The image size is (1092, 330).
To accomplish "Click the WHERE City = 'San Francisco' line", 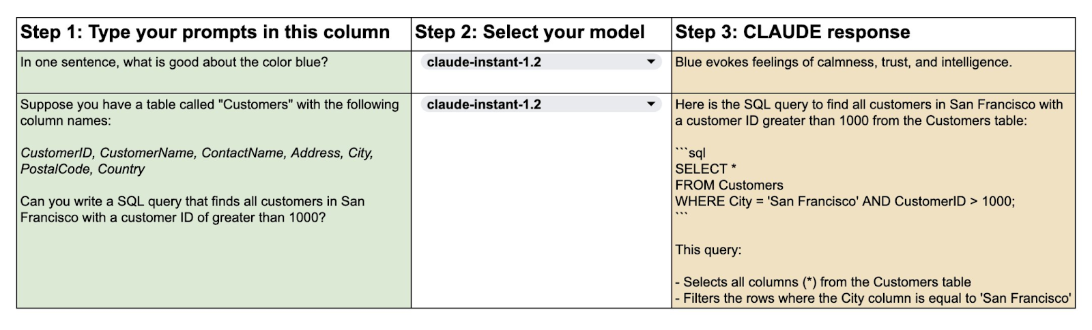I will (845, 201).
